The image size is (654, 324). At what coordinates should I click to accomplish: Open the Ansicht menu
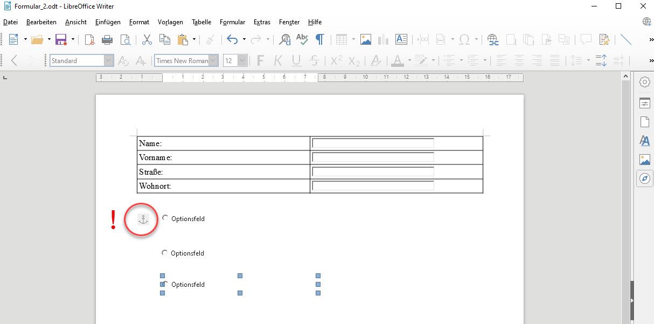point(76,22)
